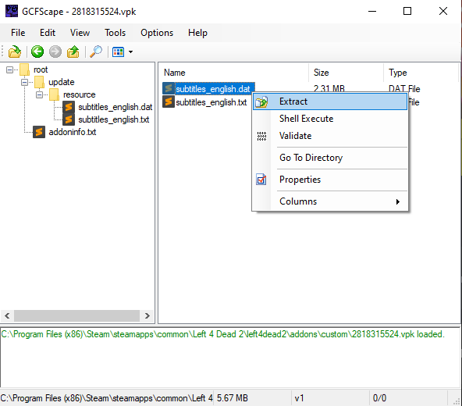Open the Tools menu
The image size is (462, 406).
115,33
